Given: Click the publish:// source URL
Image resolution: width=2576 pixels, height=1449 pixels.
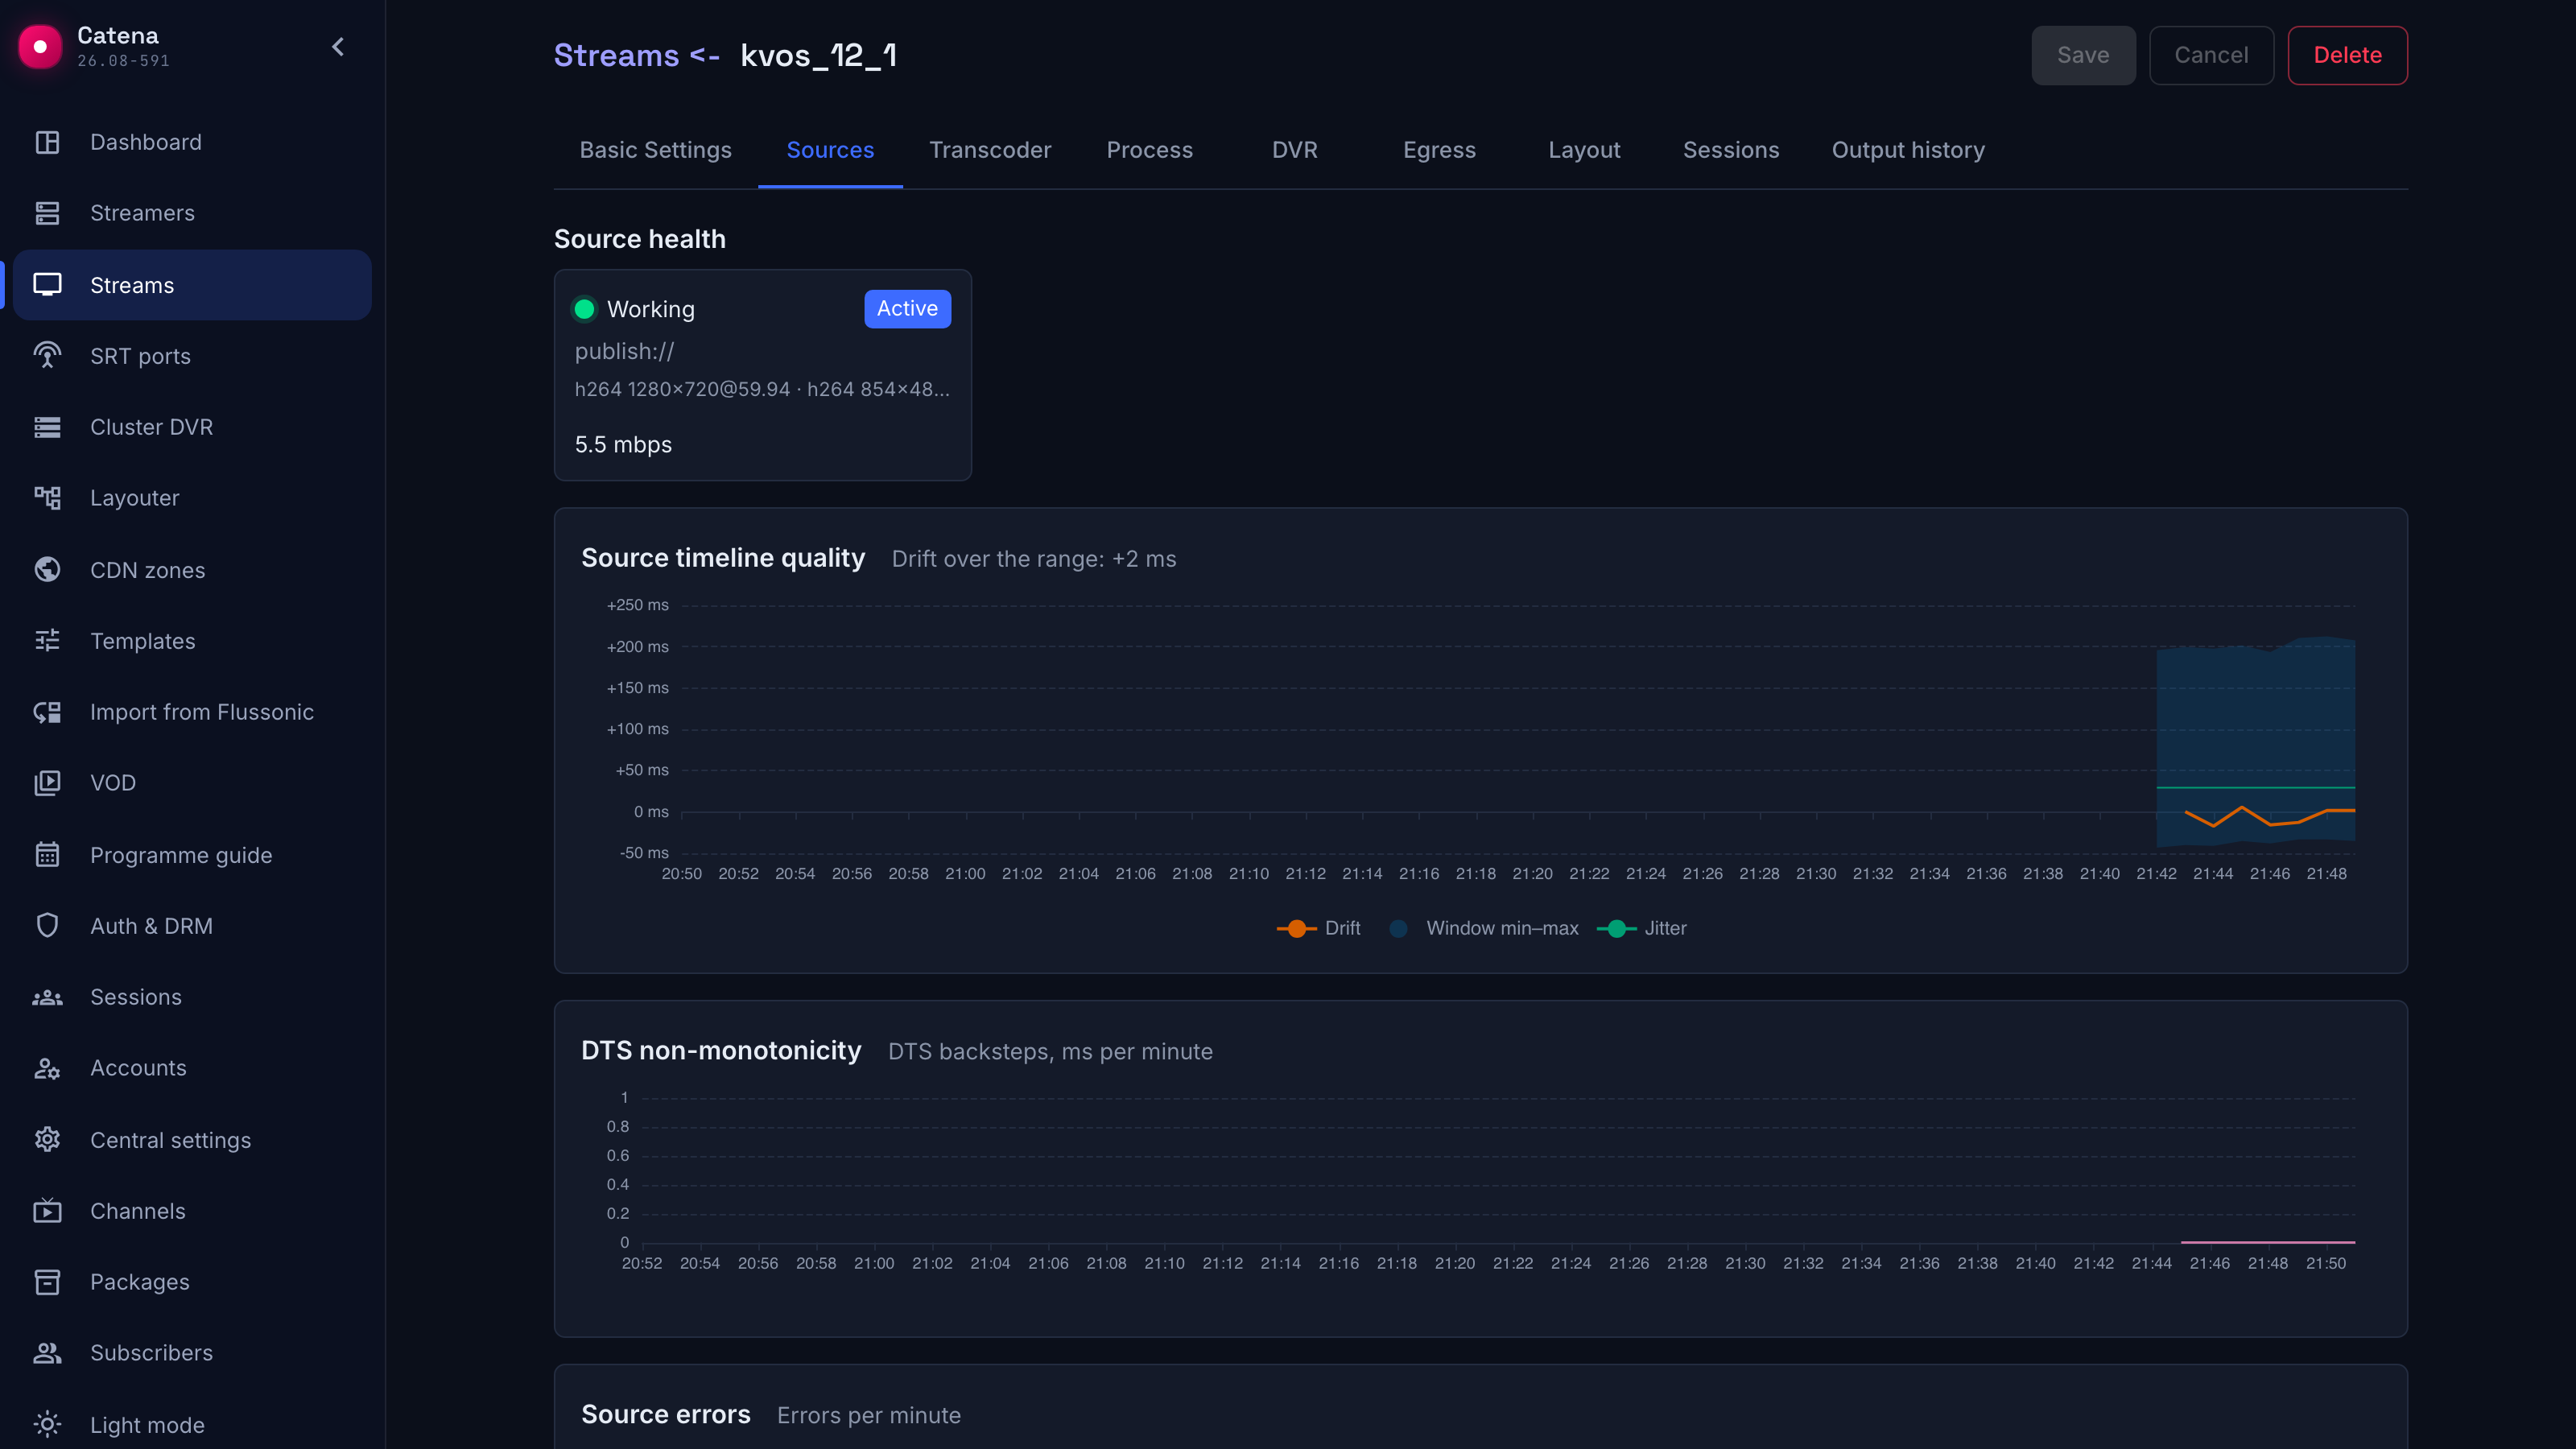Looking at the screenshot, I should coord(624,351).
